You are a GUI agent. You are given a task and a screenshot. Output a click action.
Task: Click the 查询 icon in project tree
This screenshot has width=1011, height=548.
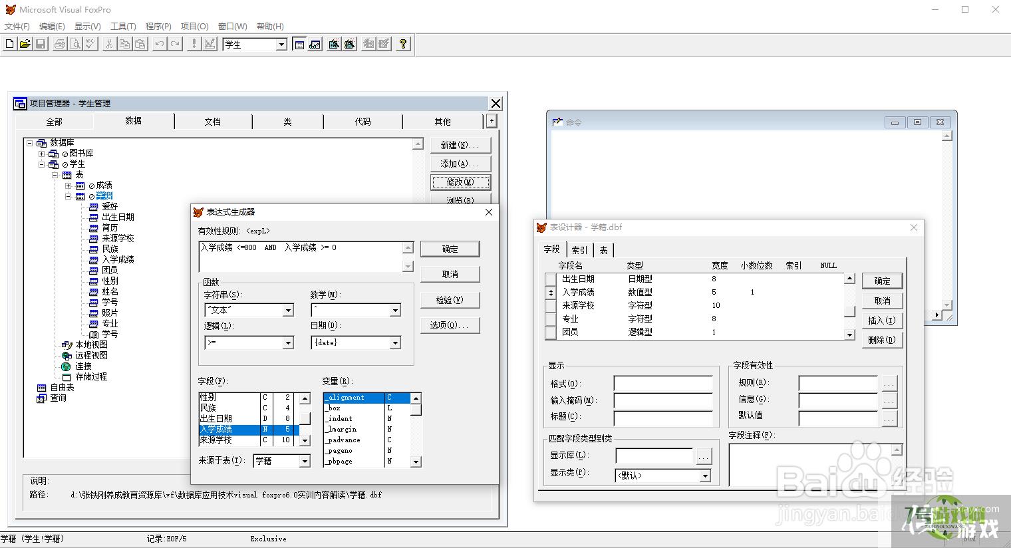coord(42,398)
